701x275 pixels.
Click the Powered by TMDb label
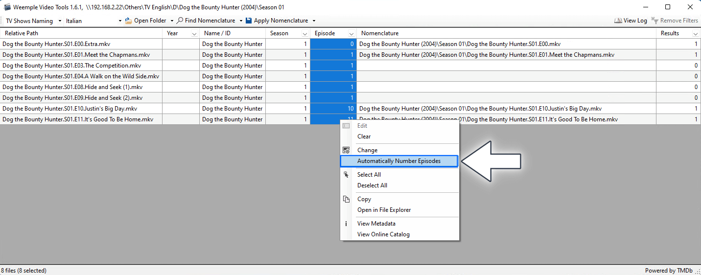(669, 270)
